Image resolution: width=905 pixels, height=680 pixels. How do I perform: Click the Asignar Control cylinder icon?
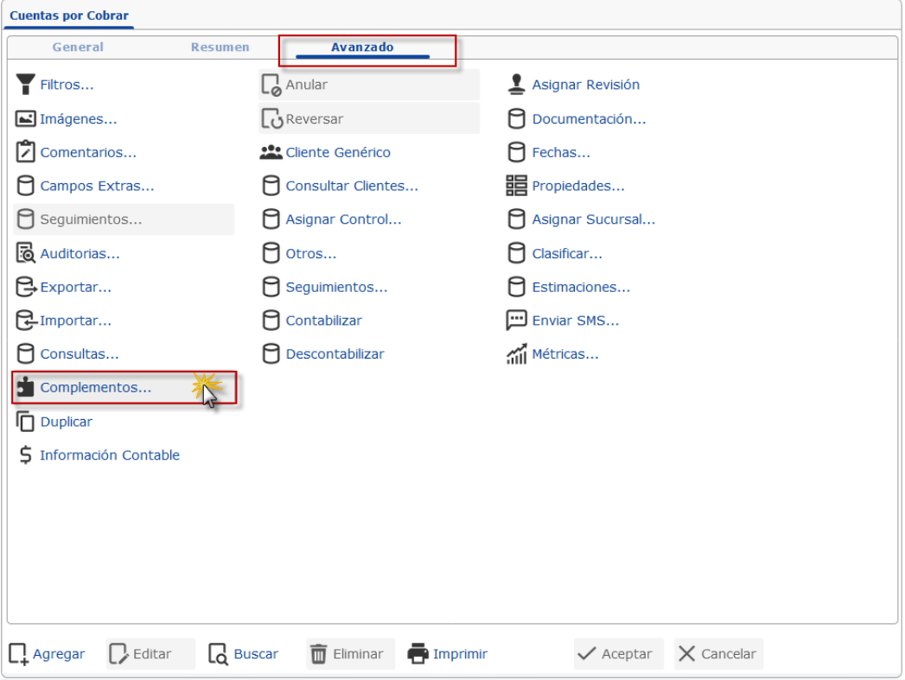271,219
